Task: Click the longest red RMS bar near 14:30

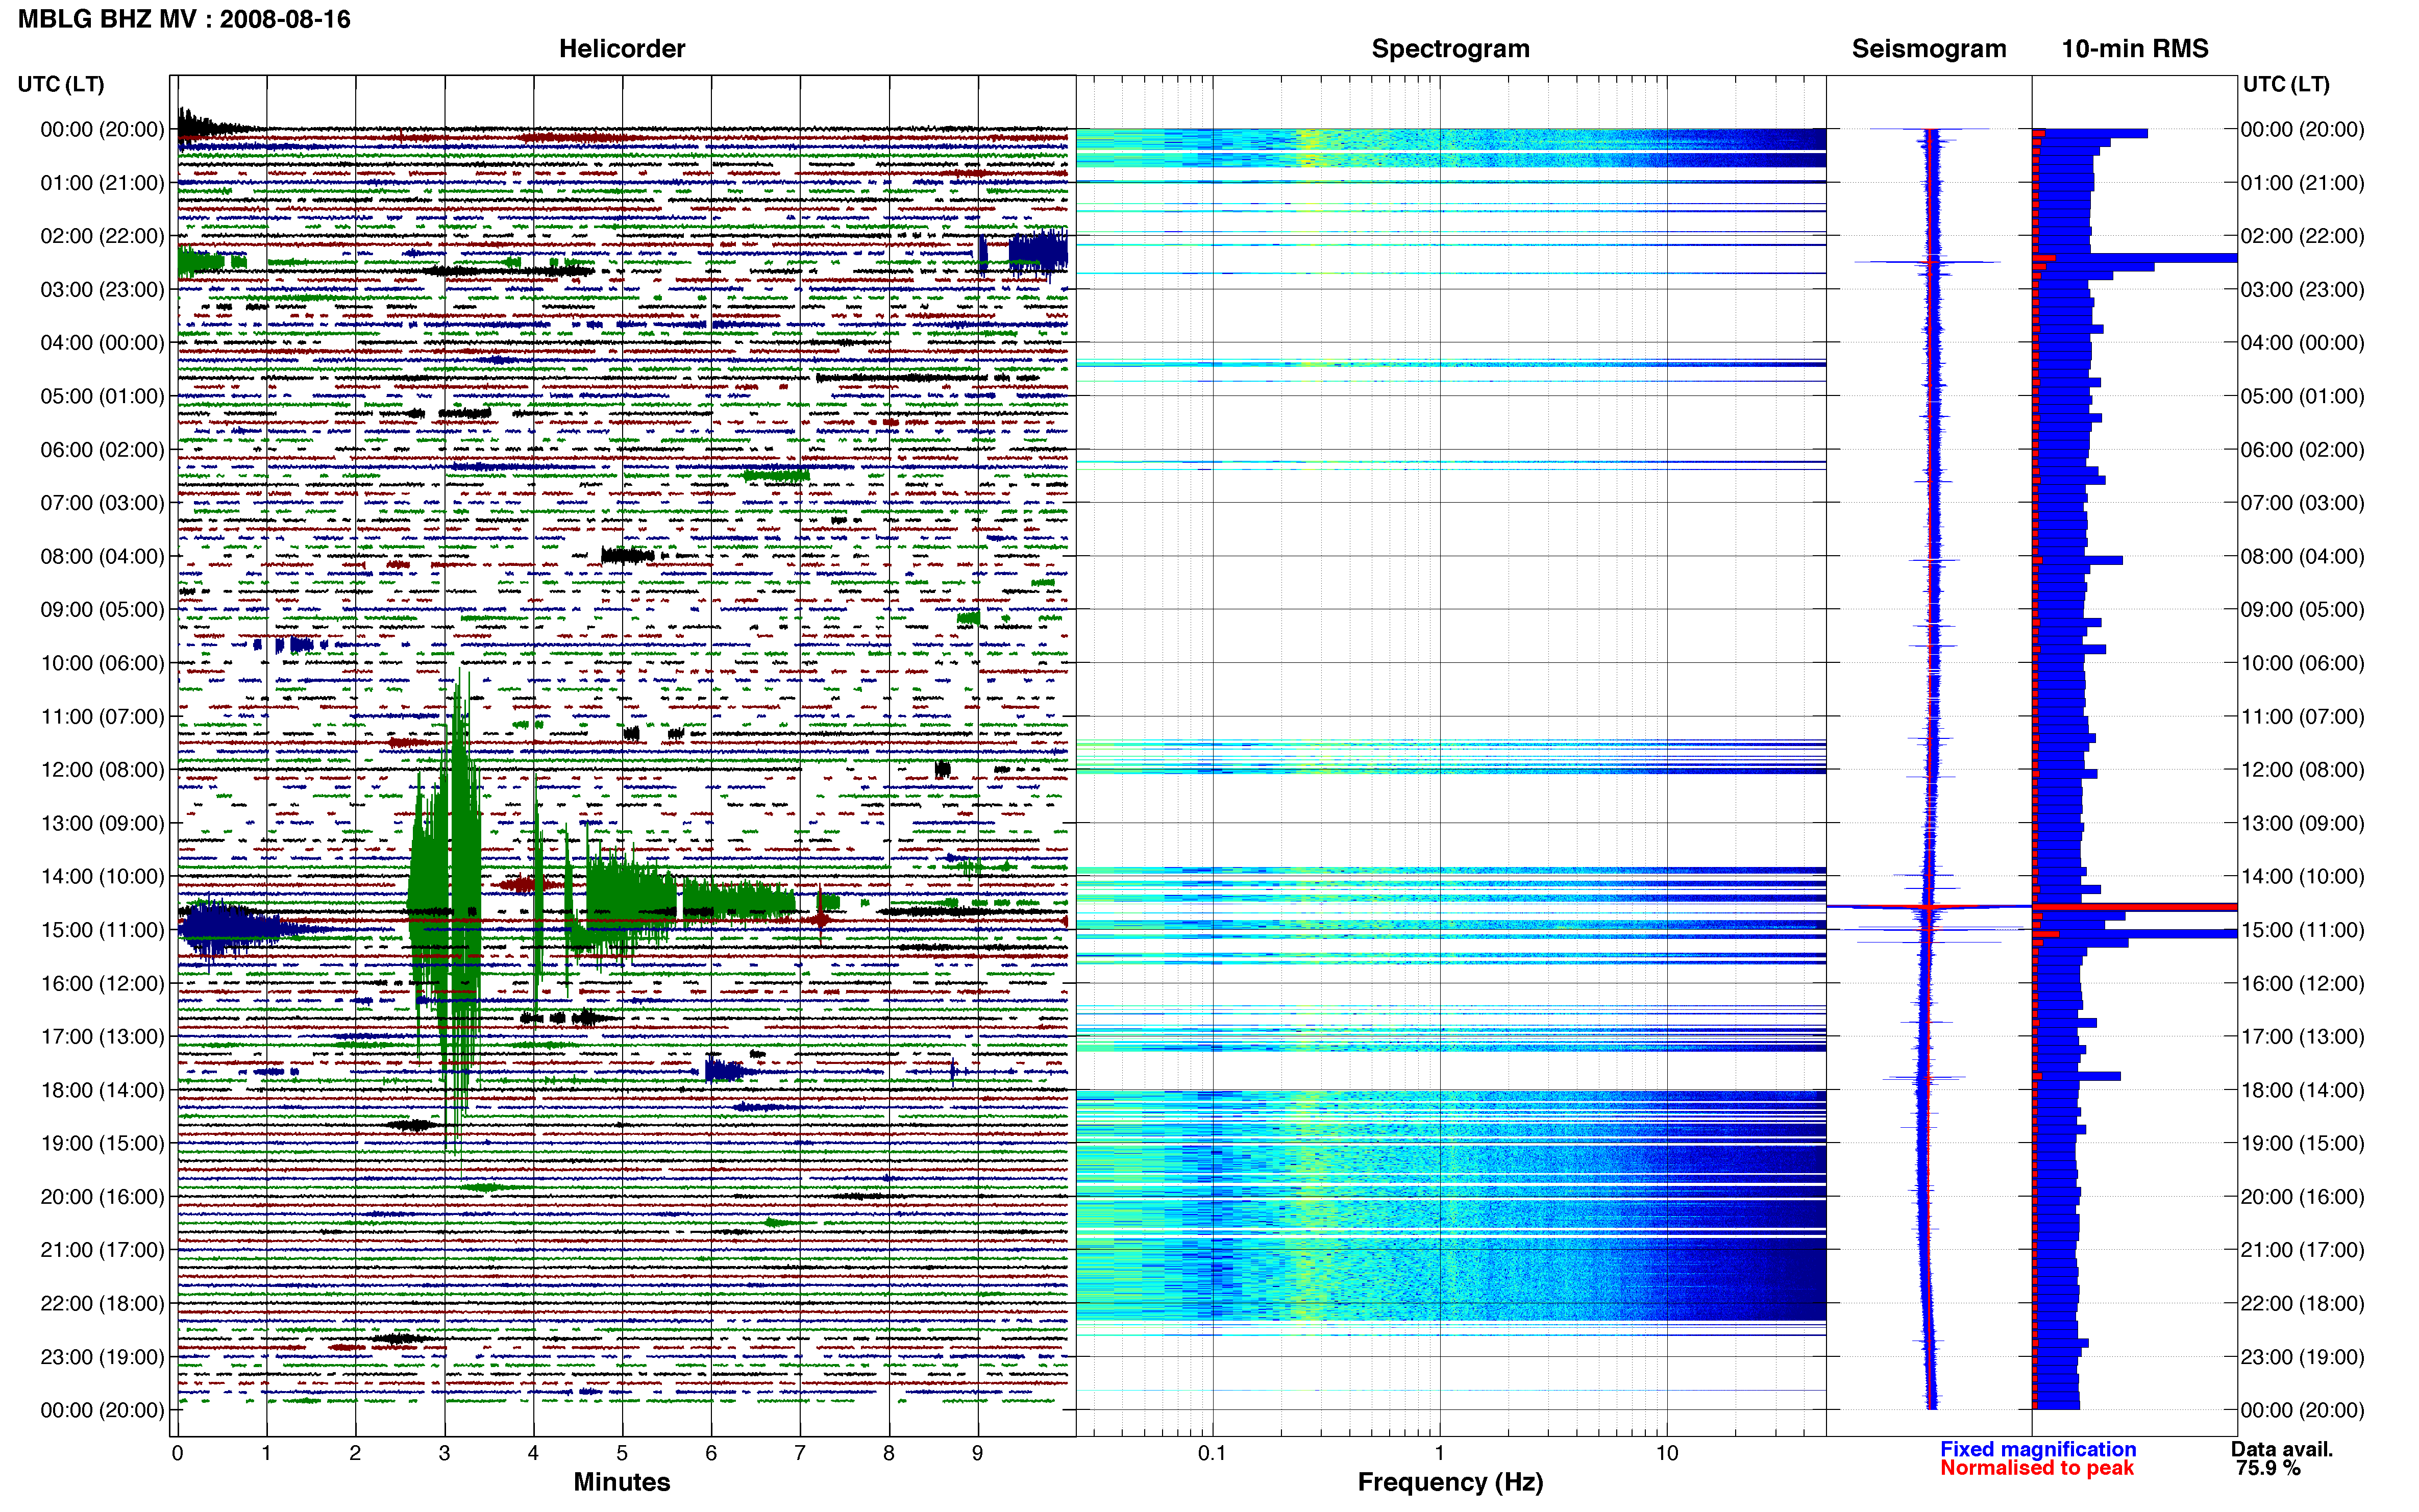Action: pyautogui.click(x=2134, y=907)
